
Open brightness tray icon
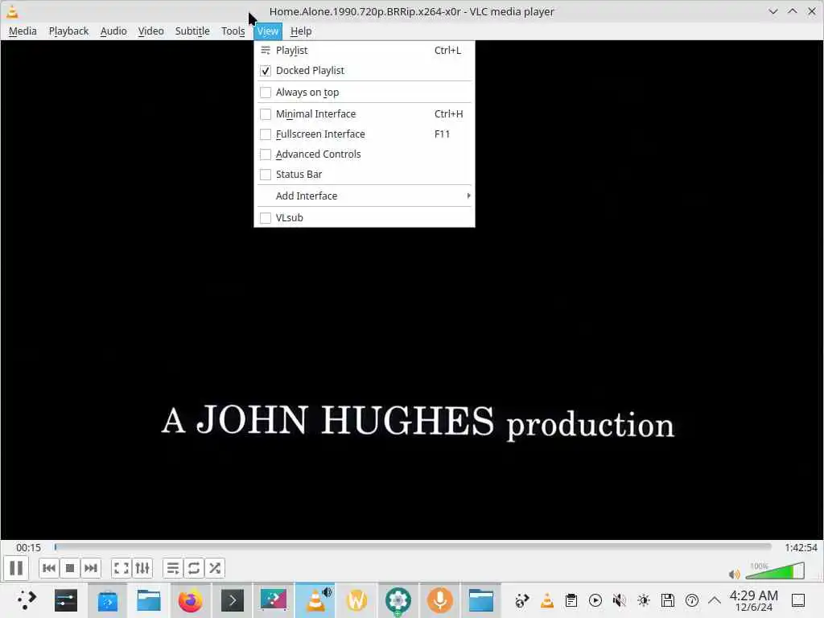tap(644, 600)
